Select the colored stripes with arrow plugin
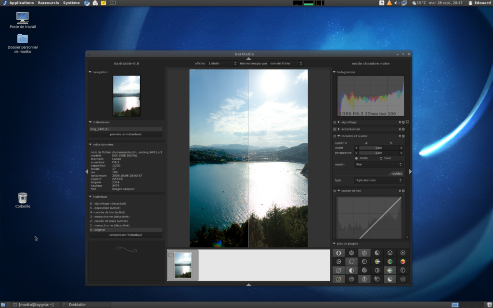The height and width of the screenshot is (308, 493). [x=338, y=261]
